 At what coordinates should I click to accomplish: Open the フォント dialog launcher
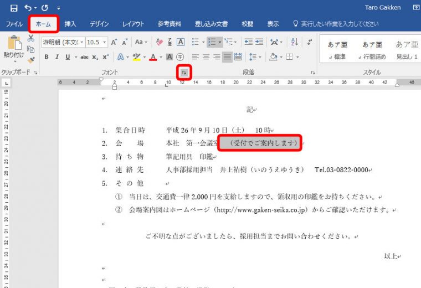184,72
